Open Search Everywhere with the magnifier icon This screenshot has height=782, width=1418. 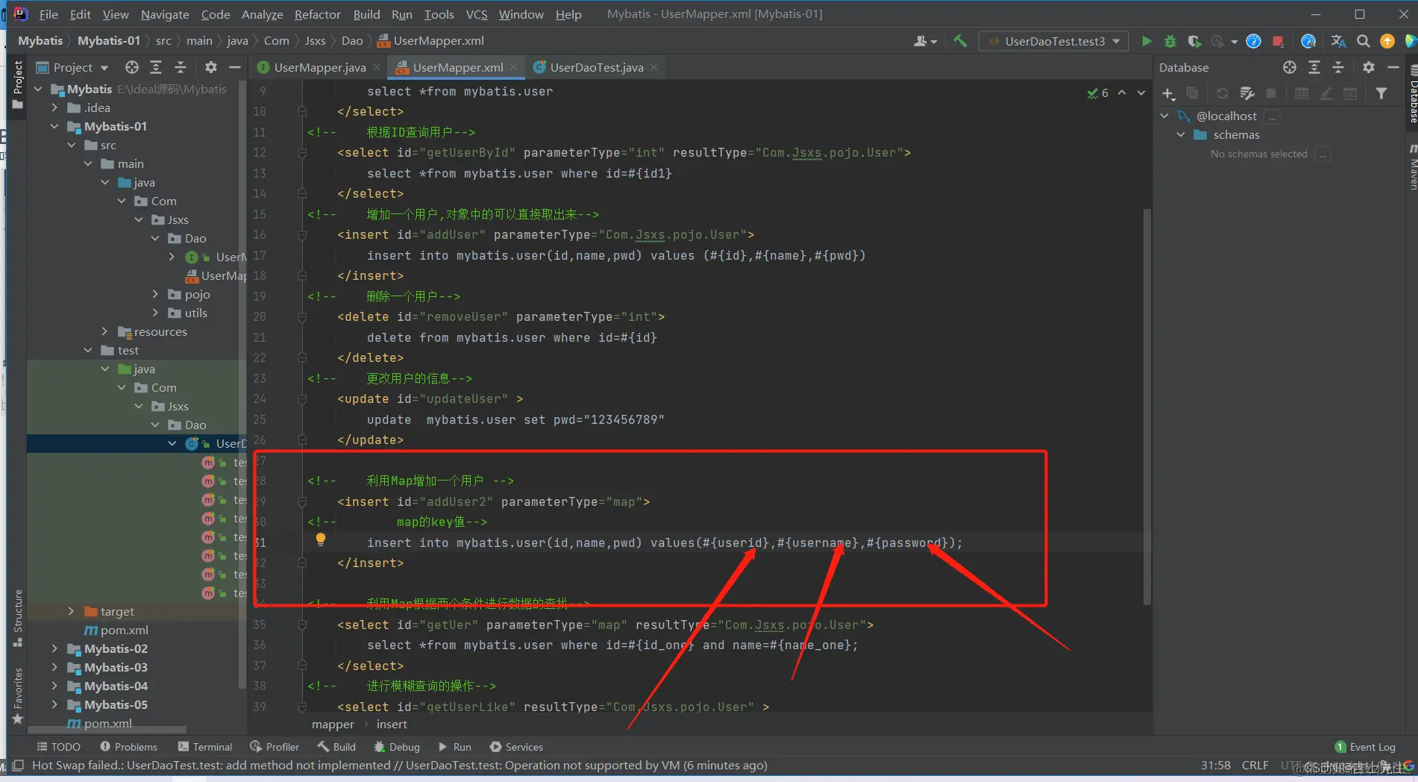click(1363, 41)
